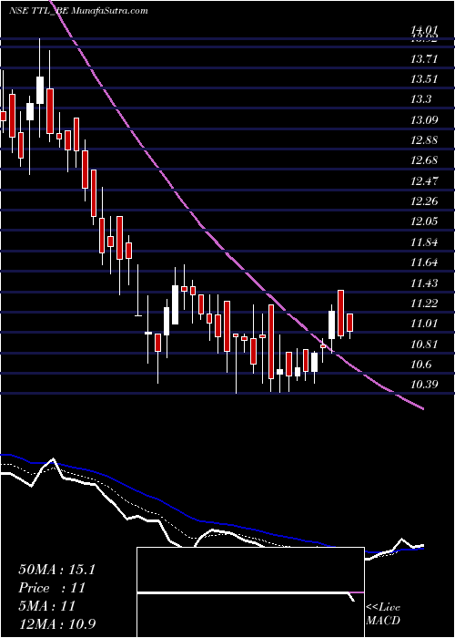The image size is (455, 638).
Task: Click the 10.81 price axis label
Action: pos(425,345)
